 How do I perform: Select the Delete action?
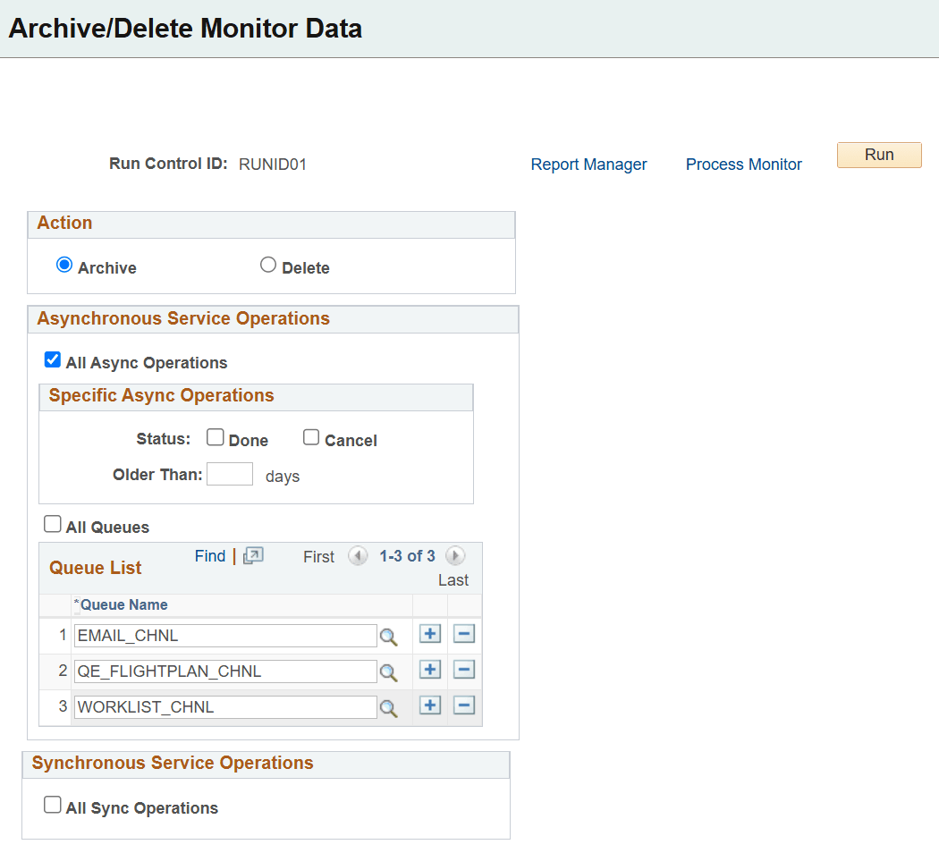[x=268, y=264]
